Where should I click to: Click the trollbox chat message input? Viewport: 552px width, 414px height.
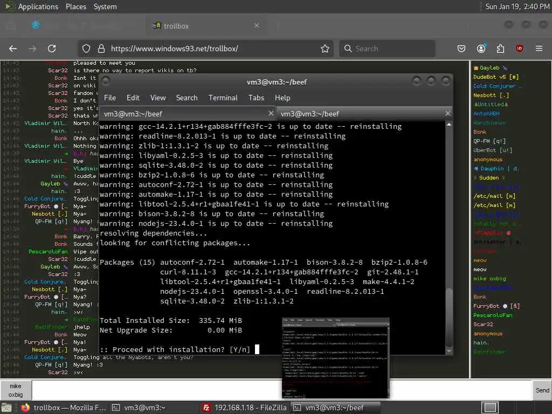tap(281, 390)
